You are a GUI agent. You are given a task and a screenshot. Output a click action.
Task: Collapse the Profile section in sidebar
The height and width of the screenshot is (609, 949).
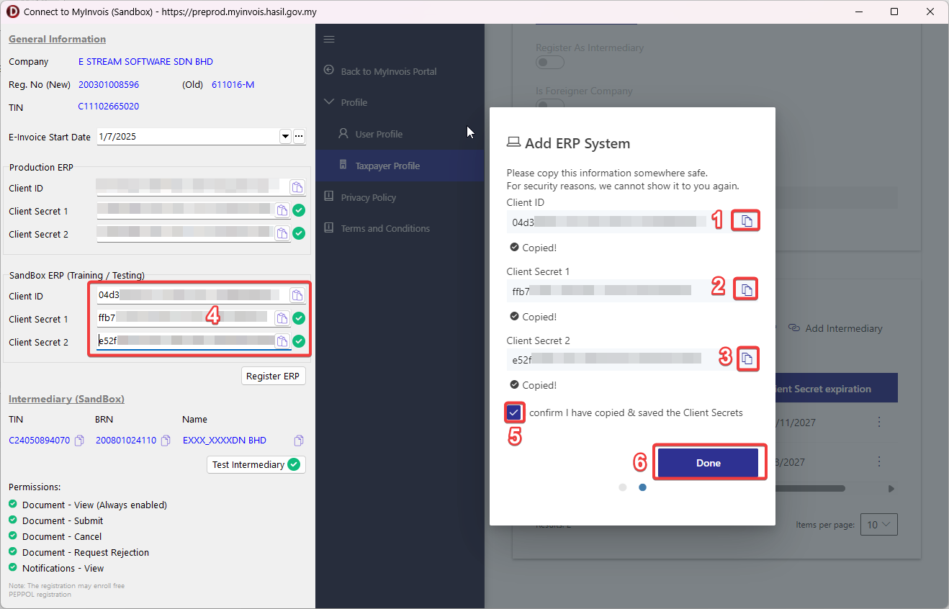(x=329, y=102)
